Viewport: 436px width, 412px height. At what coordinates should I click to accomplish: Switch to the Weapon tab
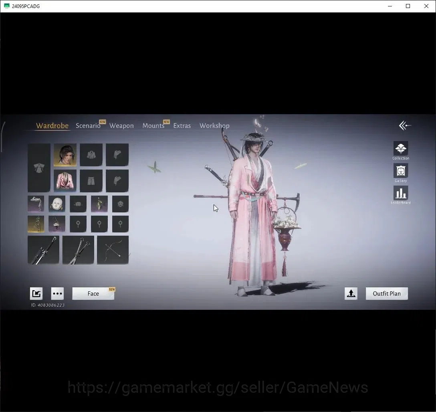pos(121,126)
